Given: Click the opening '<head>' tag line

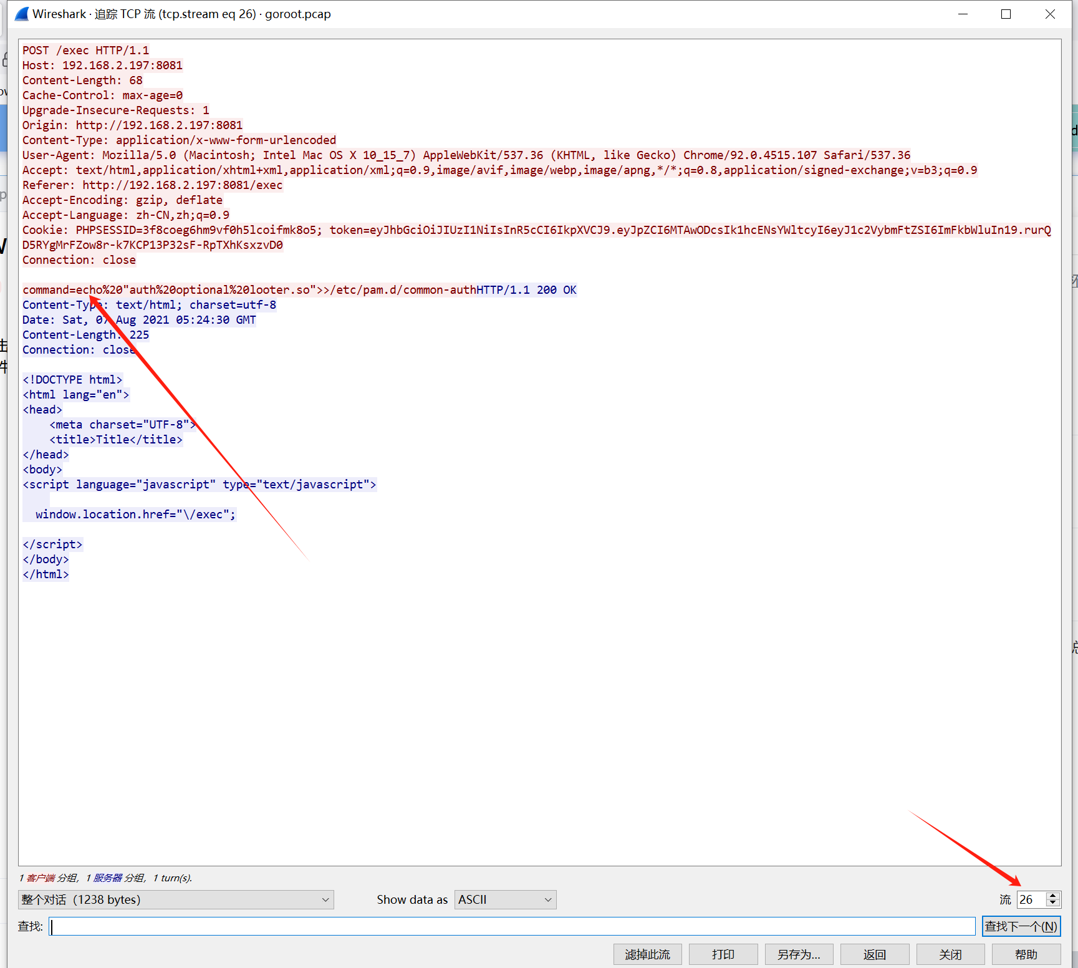Looking at the screenshot, I should click(x=42, y=410).
